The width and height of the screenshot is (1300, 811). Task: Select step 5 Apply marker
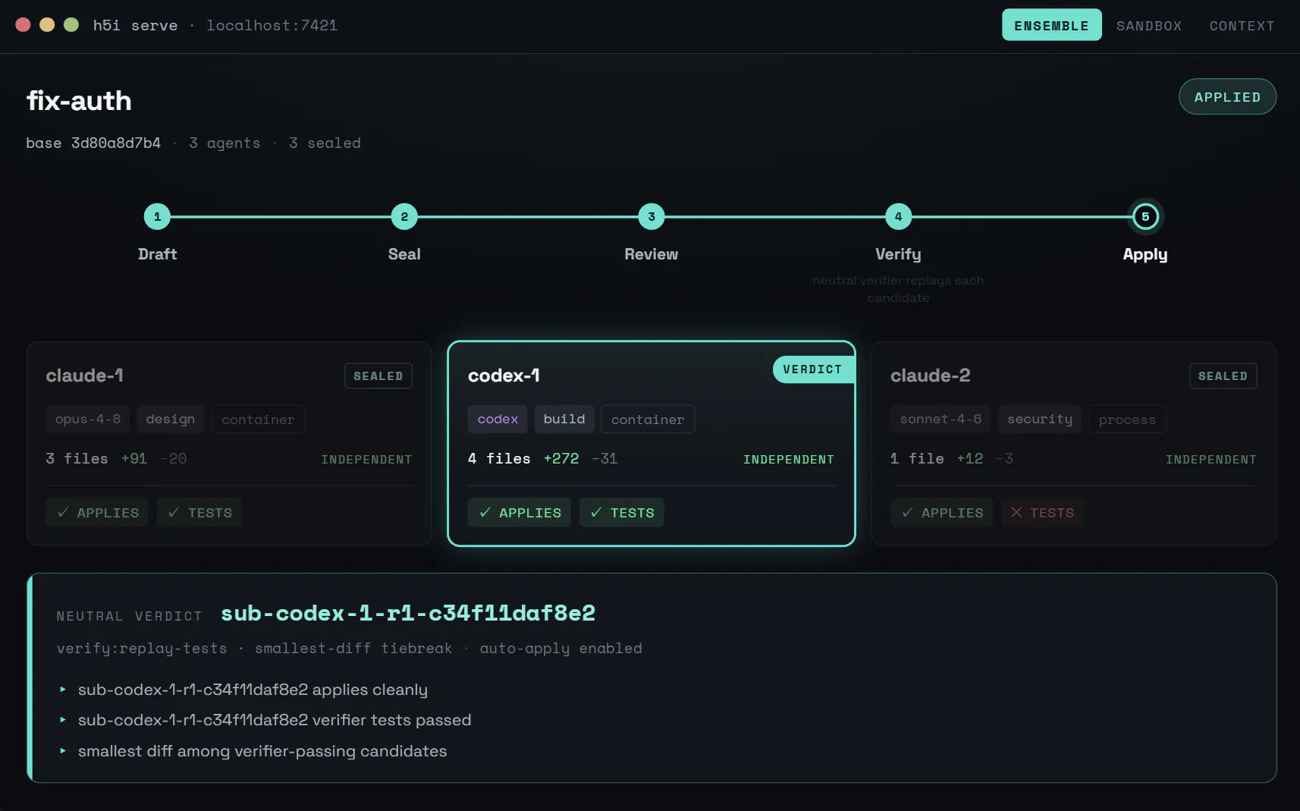1145,217
